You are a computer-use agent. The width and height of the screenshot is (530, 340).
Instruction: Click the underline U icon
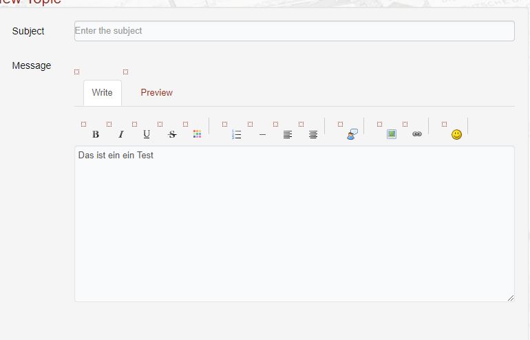(147, 135)
